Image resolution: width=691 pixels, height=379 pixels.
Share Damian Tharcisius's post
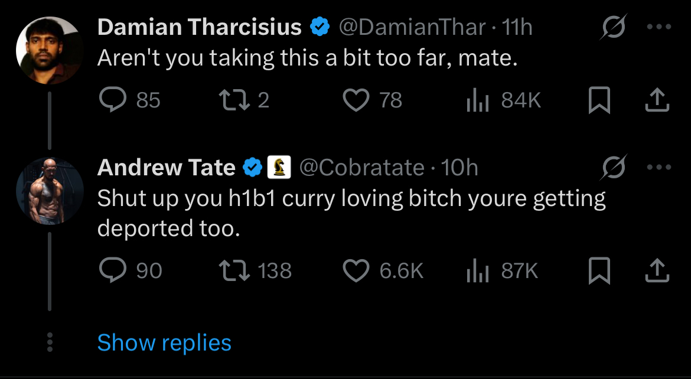[657, 101]
